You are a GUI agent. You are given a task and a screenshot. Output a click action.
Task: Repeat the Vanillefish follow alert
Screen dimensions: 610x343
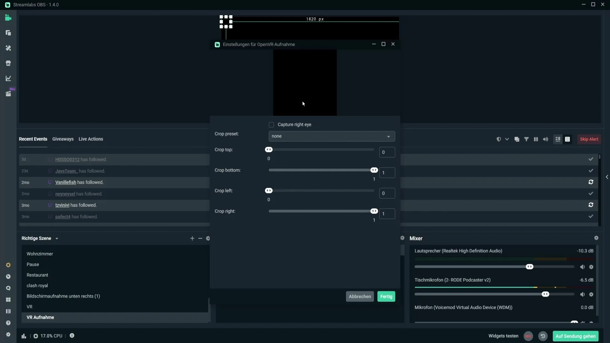click(591, 182)
